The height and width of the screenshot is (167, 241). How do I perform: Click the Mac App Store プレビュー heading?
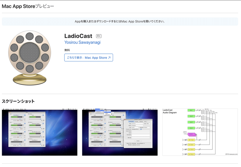pyautogui.click(x=28, y=6)
